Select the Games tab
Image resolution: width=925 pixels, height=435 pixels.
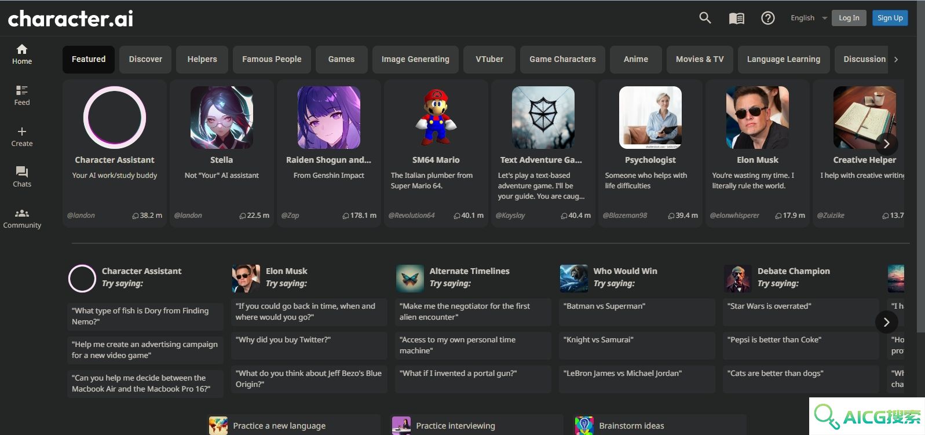341,59
